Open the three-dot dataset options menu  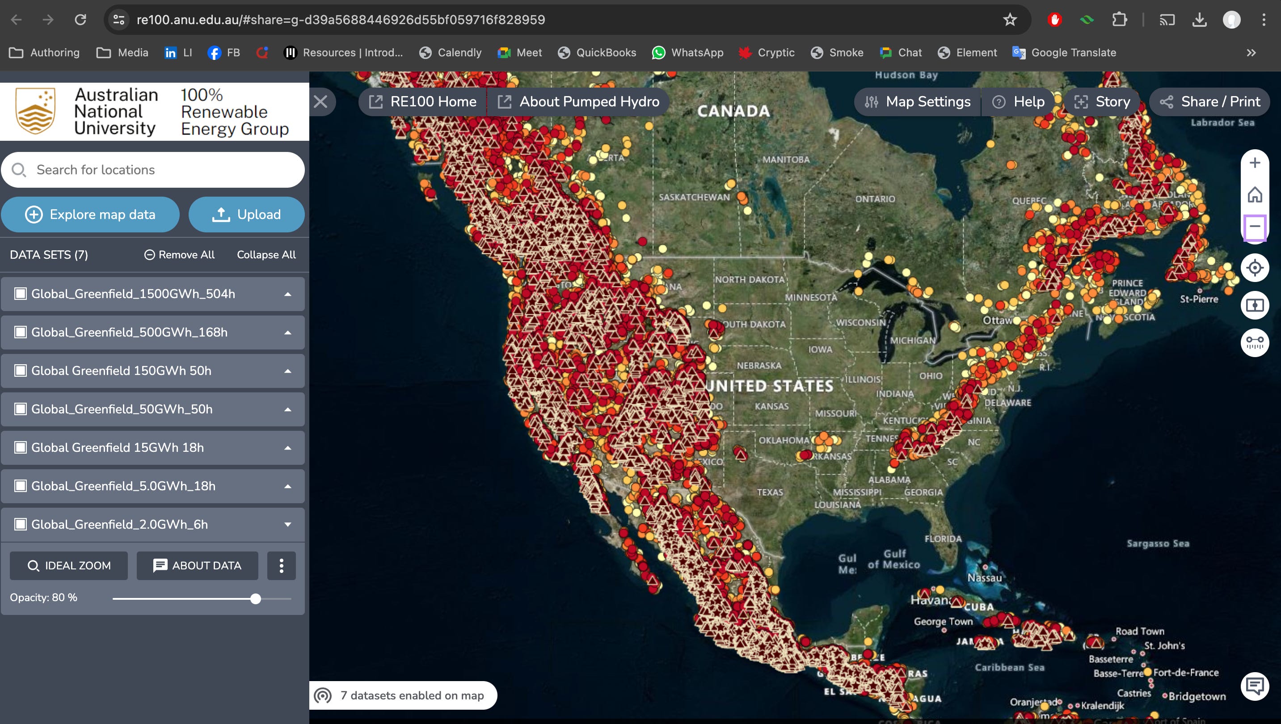pyautogui.click(x=282, y=565)
